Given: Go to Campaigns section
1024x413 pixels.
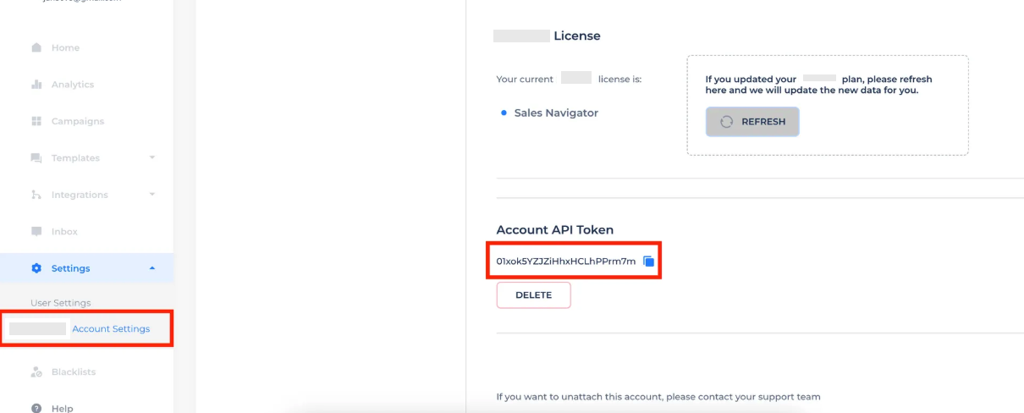Looking at the screenshot, I should tap(78, 121).
